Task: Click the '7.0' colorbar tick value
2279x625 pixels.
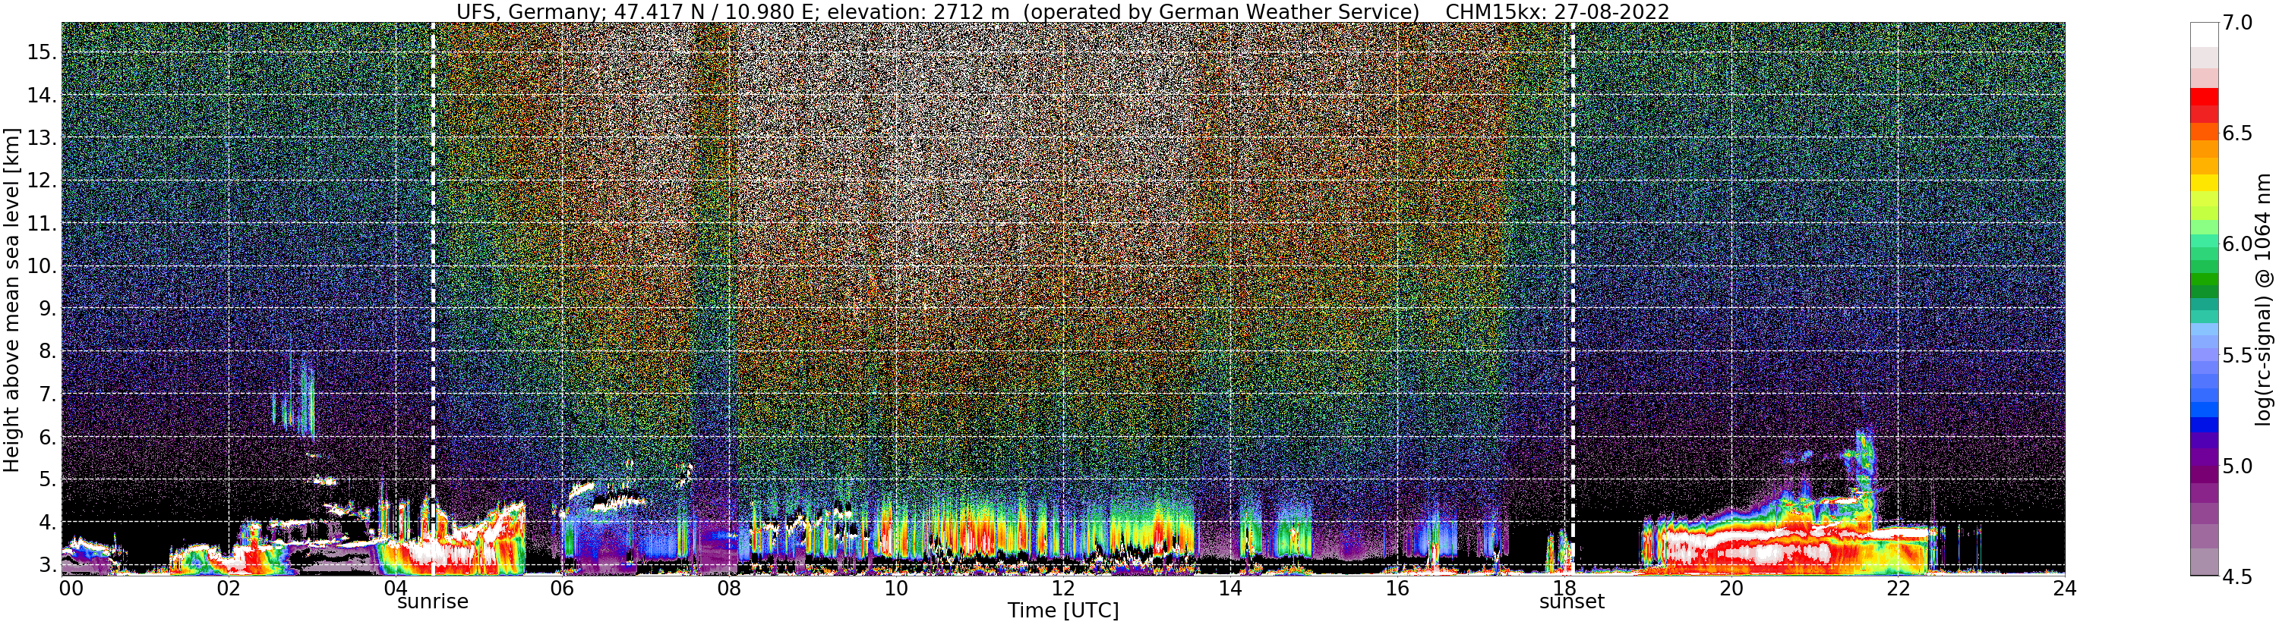Action: 2236,22
